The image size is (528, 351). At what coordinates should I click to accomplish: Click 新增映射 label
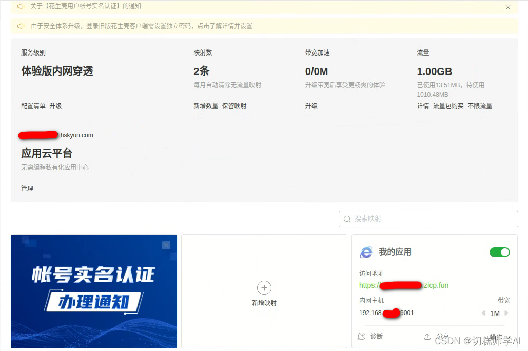coord(264,303)
